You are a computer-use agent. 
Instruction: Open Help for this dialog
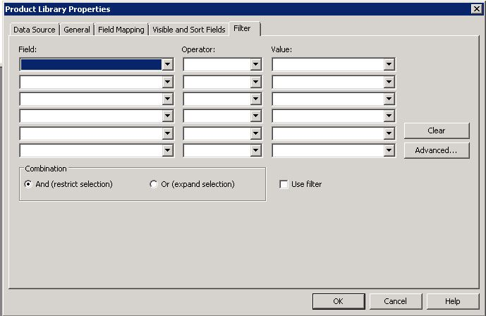452,301
